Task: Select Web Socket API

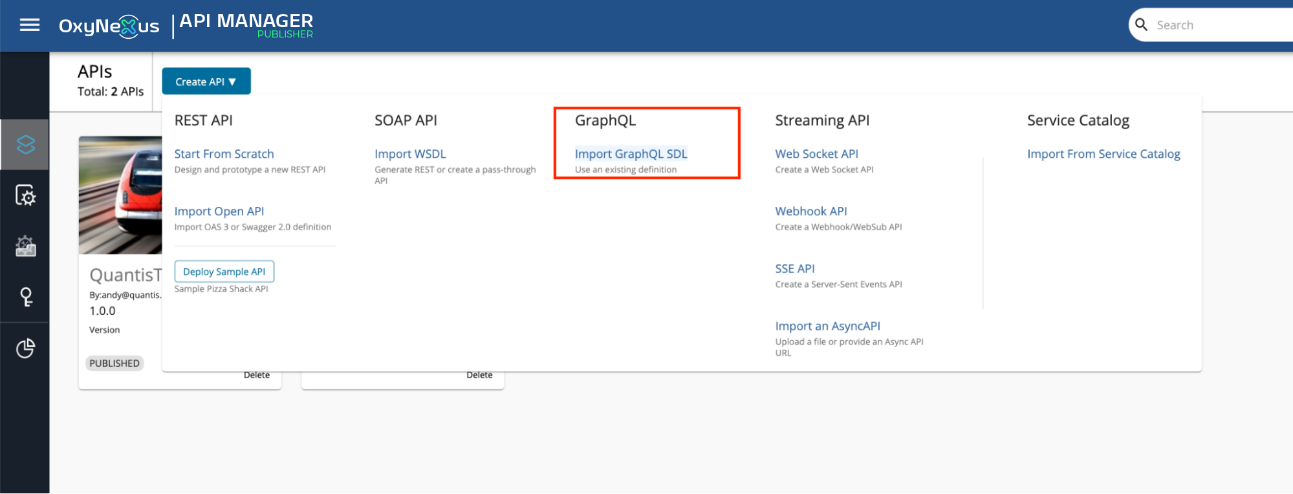Action: tap(817, 154)
